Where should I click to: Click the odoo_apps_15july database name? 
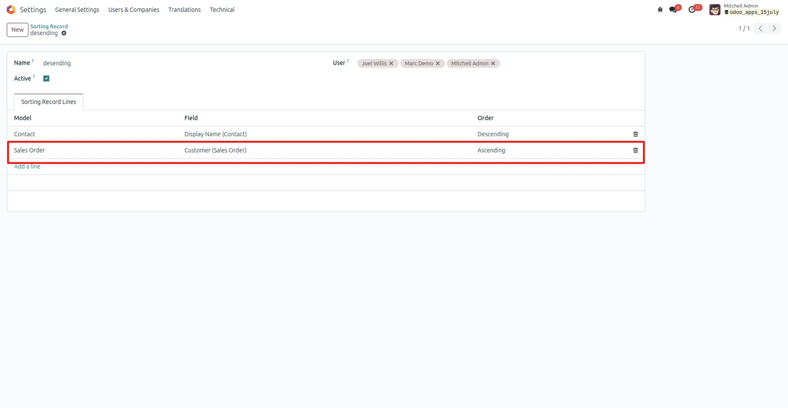(x=754, y=13)
